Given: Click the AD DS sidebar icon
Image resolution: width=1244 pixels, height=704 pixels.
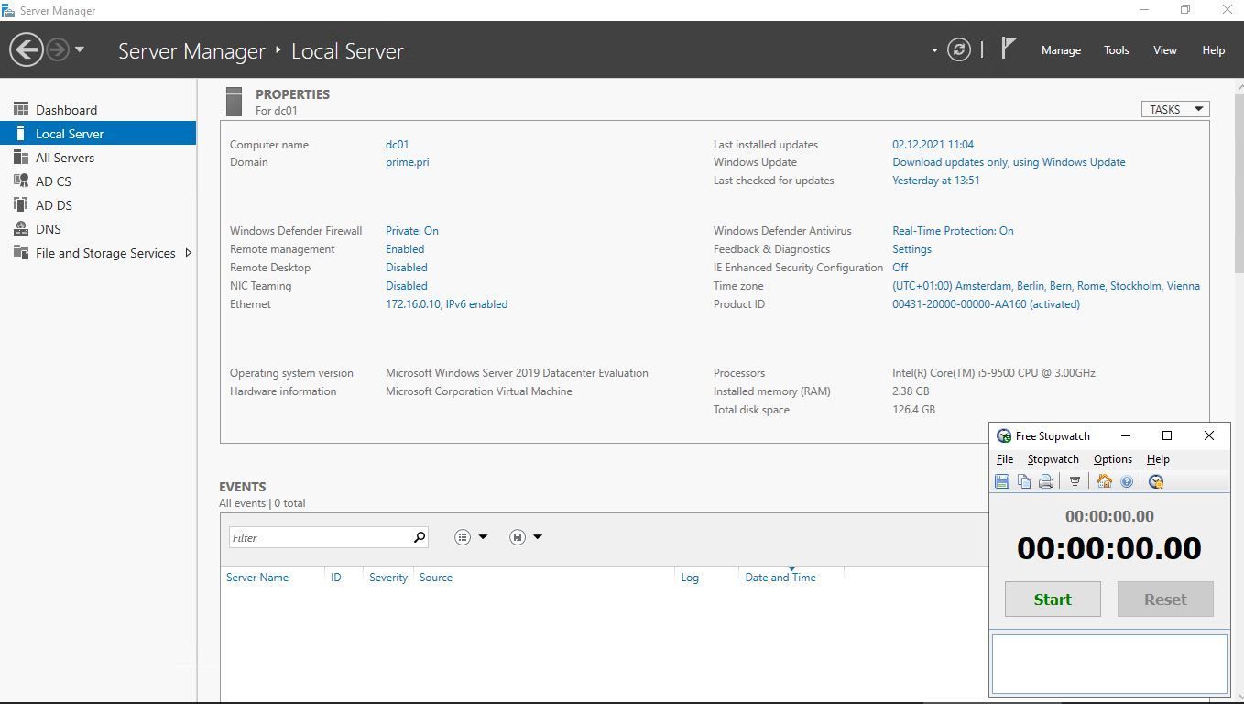Looking at the screenshot, I should 21,204.
